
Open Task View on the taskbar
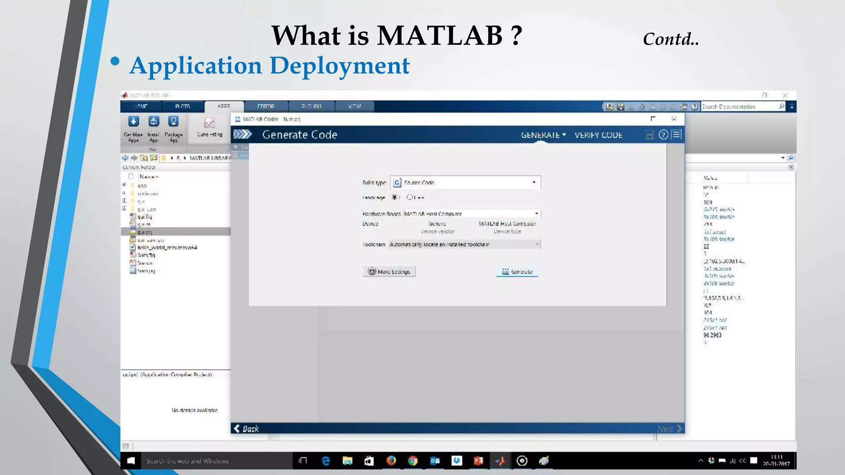click(x=303, y=461)
